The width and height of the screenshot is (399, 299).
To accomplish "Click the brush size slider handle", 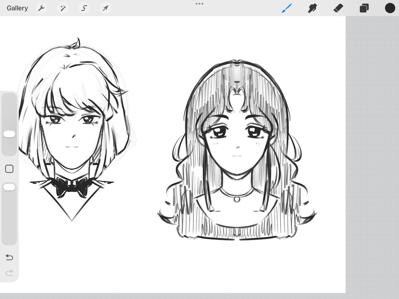I will tap(9, 134).
